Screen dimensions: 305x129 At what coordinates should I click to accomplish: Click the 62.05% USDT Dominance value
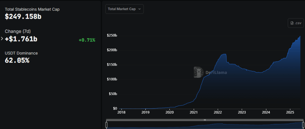point(17,60)
